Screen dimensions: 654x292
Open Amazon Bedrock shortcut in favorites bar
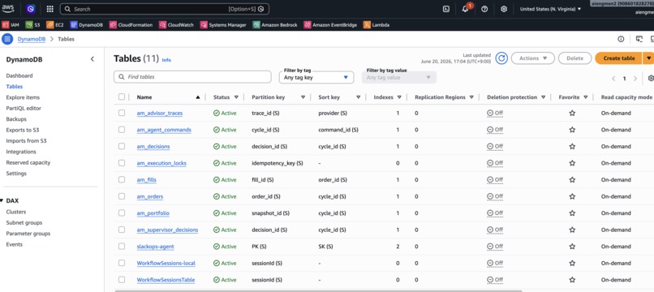coord(275,25)
